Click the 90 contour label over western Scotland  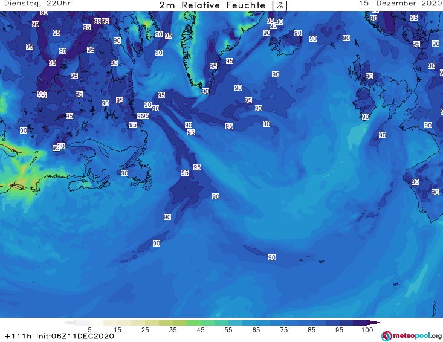click(369, 76)
